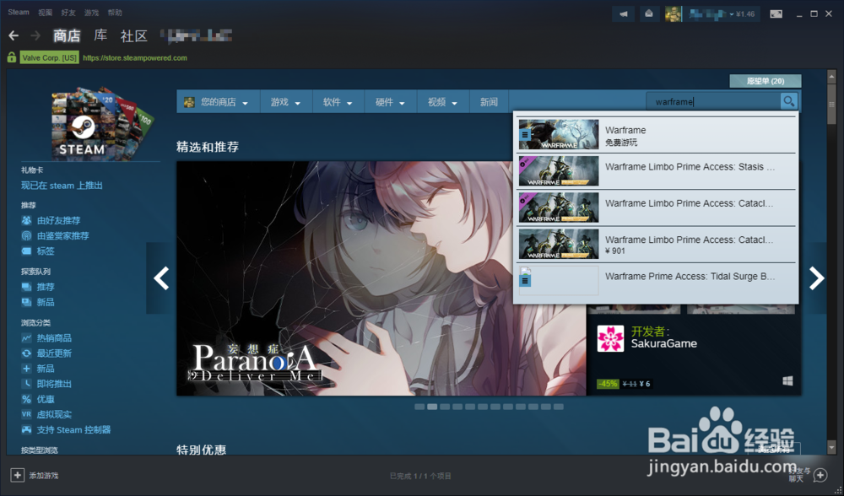The height and width of the screenshot is (496, 844).
Task: Open the 支持 Steam 控制器 link
Action: 73,430
